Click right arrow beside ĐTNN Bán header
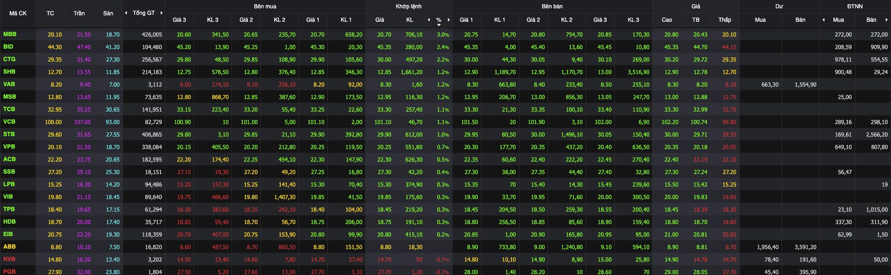The image size is (891, 275). [886, 20]
